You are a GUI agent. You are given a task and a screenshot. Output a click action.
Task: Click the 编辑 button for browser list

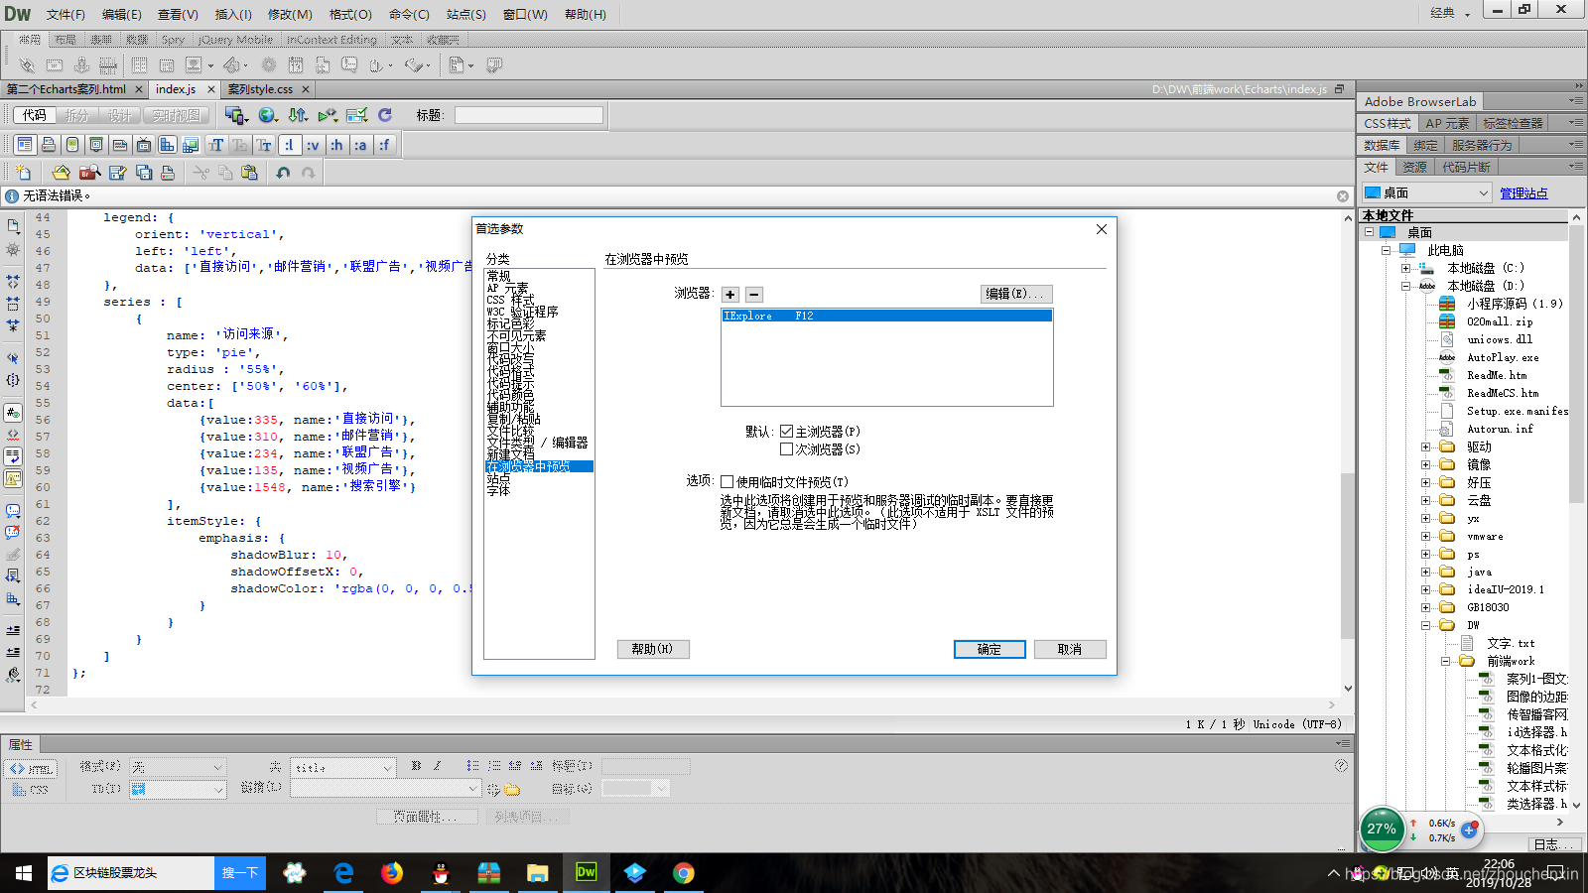point(1015,294)
